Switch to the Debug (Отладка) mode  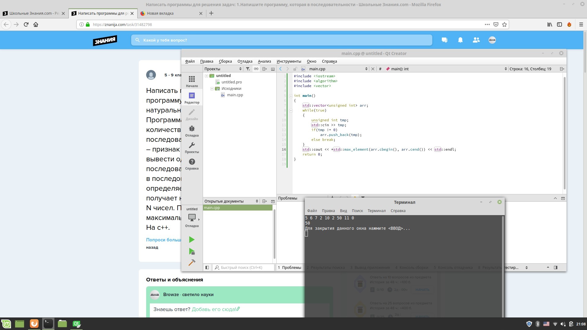[x=192, y=131]
